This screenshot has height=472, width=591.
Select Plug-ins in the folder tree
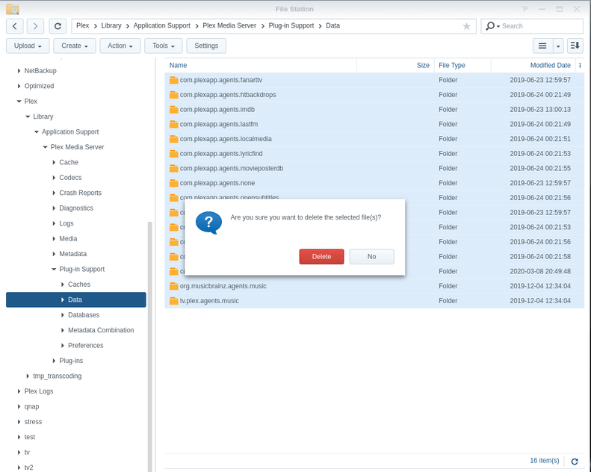click(x=71, y=361)
